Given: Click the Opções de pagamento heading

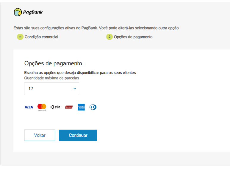Looking at the screenshot, I should (x=53, y=63).
